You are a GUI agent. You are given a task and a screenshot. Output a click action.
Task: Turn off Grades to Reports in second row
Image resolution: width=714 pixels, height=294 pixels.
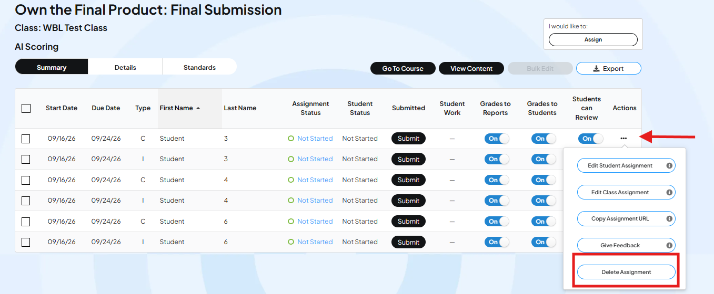[497, 159]
